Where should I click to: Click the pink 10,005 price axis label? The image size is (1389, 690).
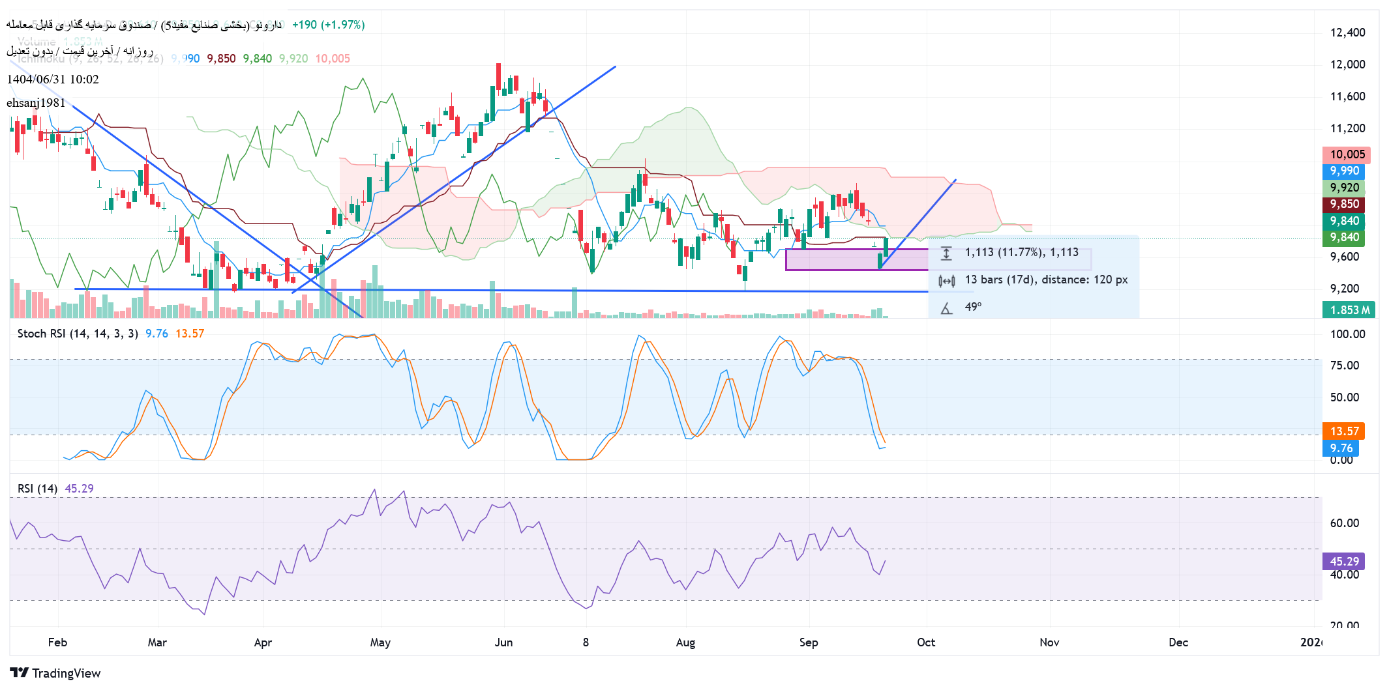pos(1347,154)
